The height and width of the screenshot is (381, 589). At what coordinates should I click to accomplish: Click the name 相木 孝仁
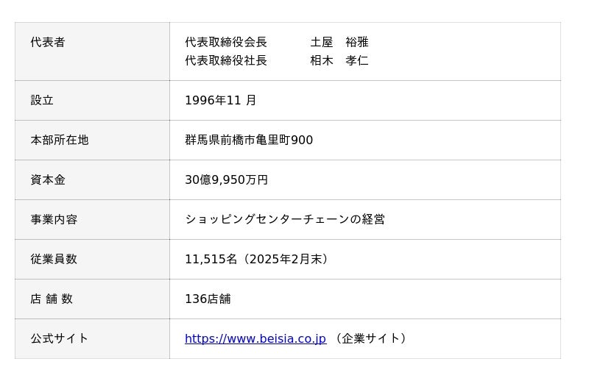[339, 60]
